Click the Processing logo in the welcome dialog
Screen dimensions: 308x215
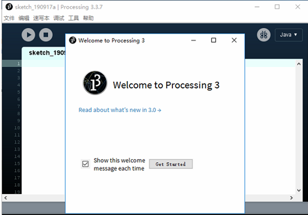[x=95, y=84]
